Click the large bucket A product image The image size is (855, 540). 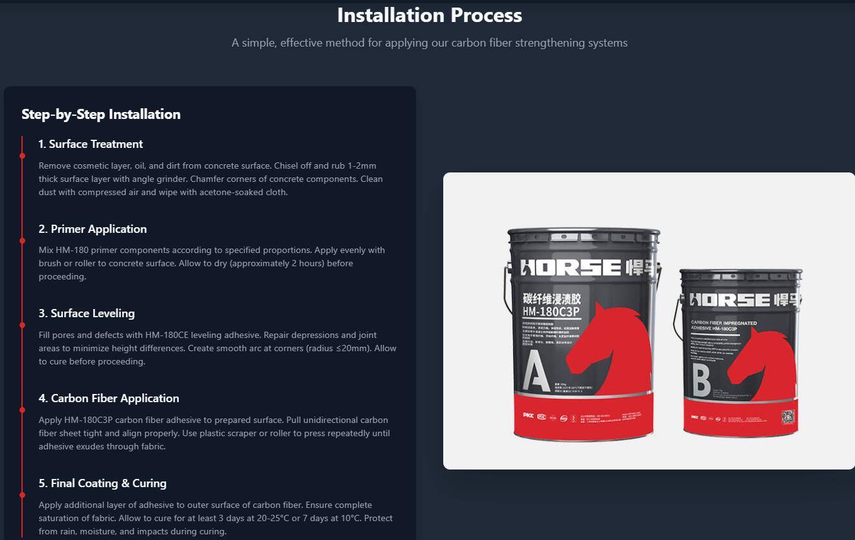(582, 334)
